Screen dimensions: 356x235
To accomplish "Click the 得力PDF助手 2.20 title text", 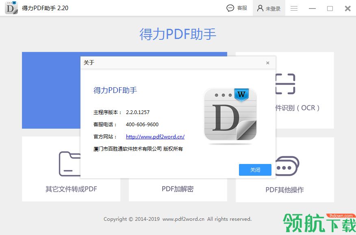I will tap(45, 8).
